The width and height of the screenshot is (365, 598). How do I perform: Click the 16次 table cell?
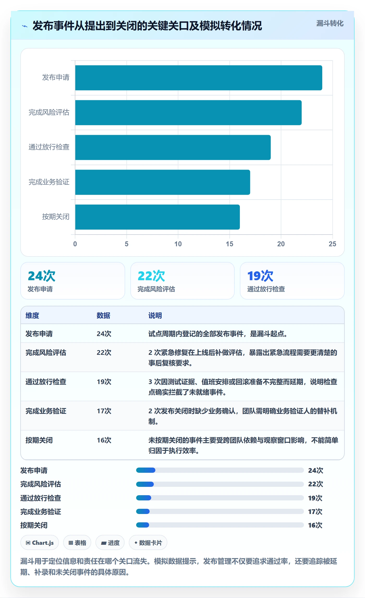pos(104,440)
